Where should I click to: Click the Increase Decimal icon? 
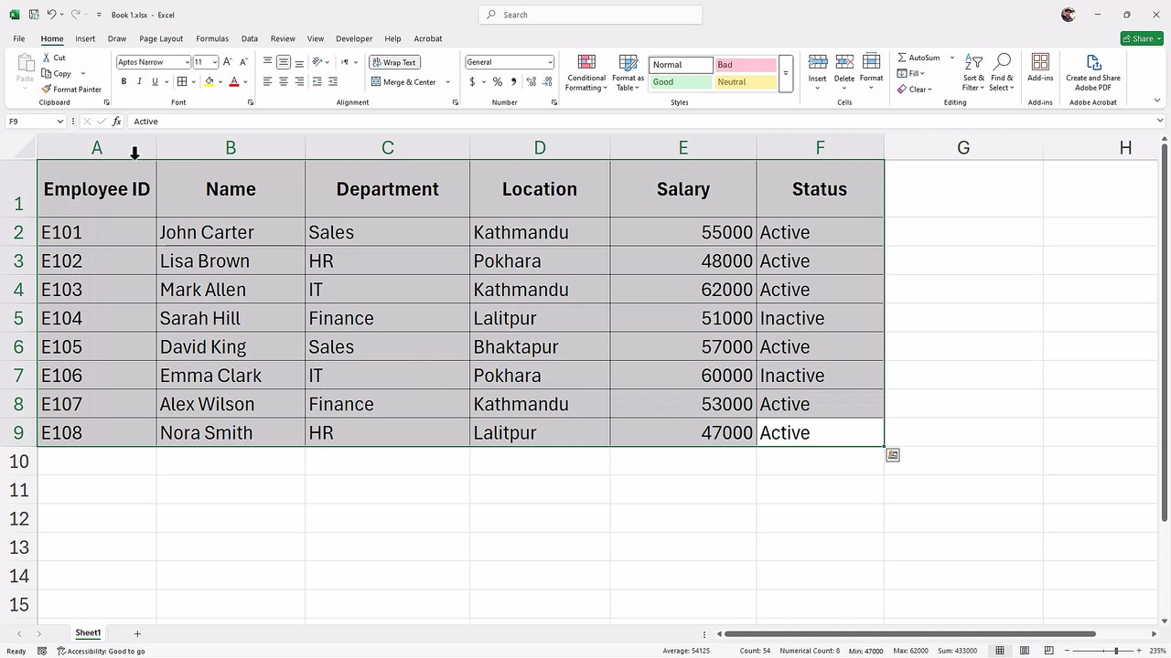(532, 81)
